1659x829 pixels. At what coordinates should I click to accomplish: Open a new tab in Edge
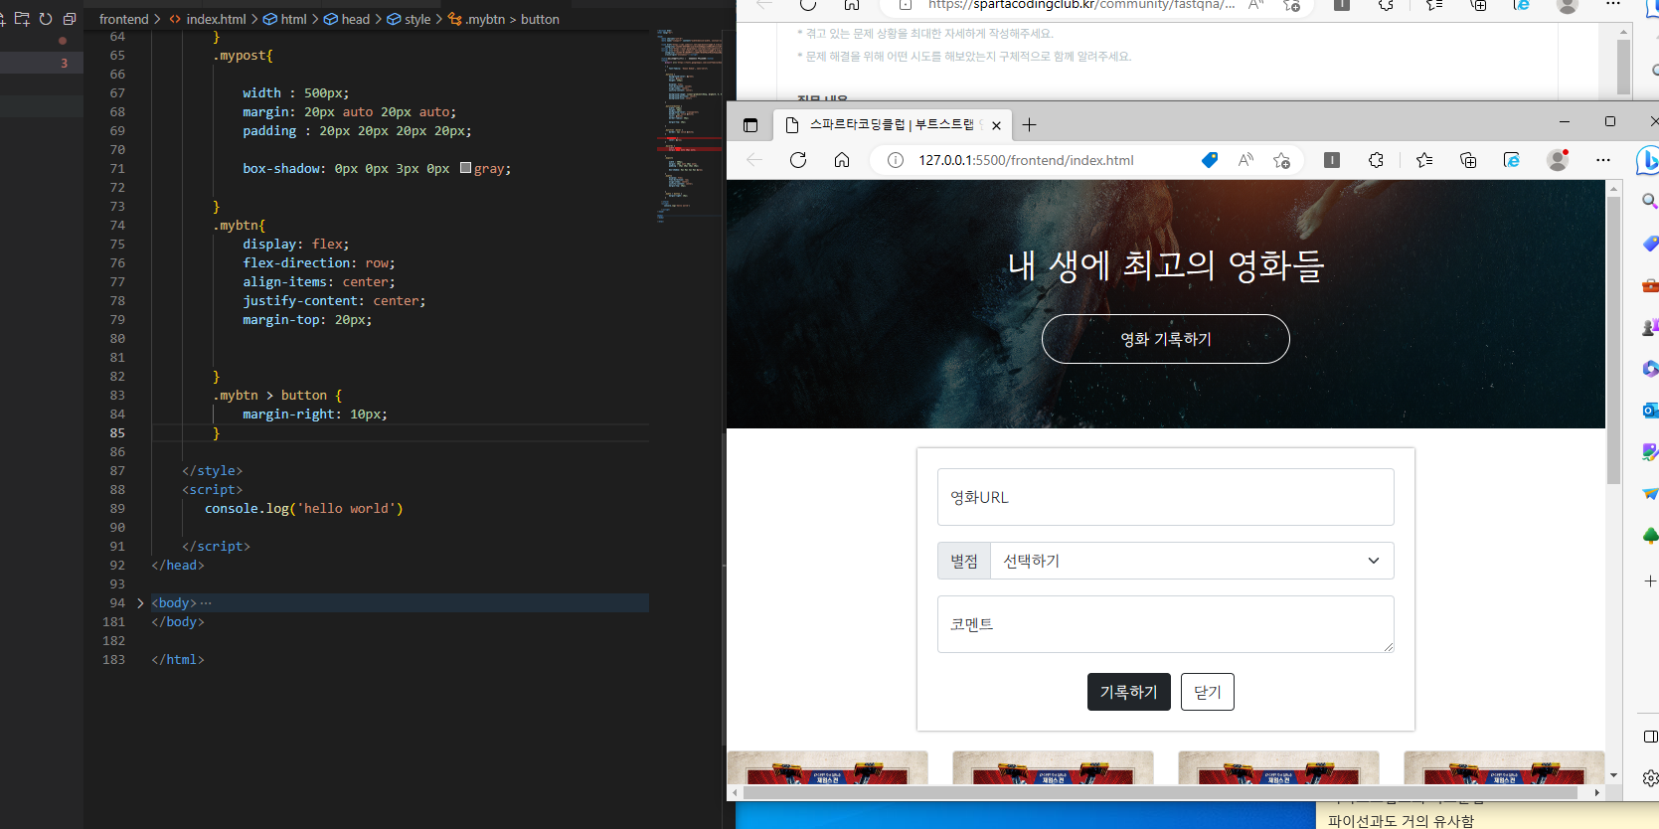click(x=1030, y=125)
